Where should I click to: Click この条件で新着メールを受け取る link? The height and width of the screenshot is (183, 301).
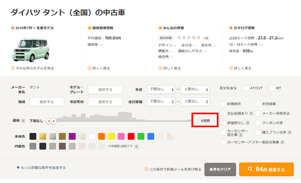(173, 169)
